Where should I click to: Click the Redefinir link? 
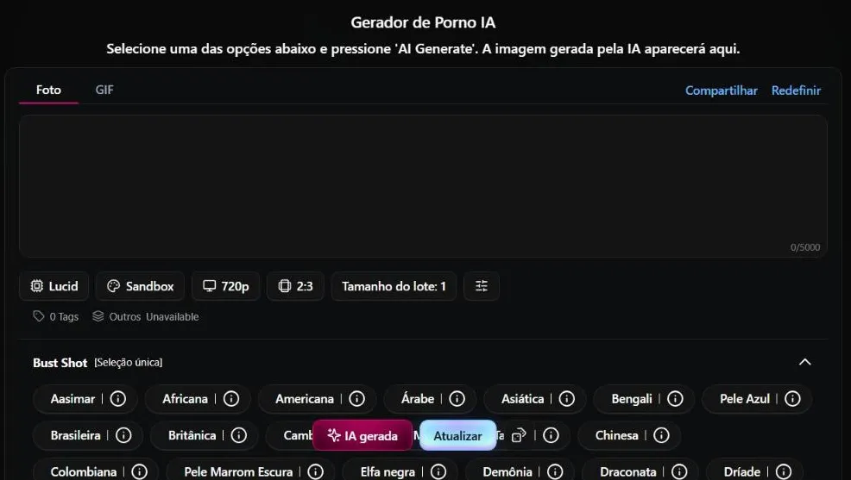point(796,90)
